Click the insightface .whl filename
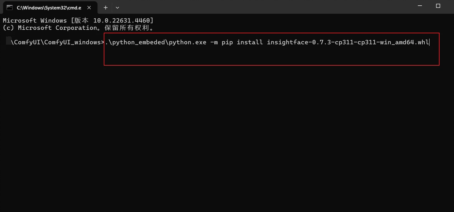 click(348, 42)
